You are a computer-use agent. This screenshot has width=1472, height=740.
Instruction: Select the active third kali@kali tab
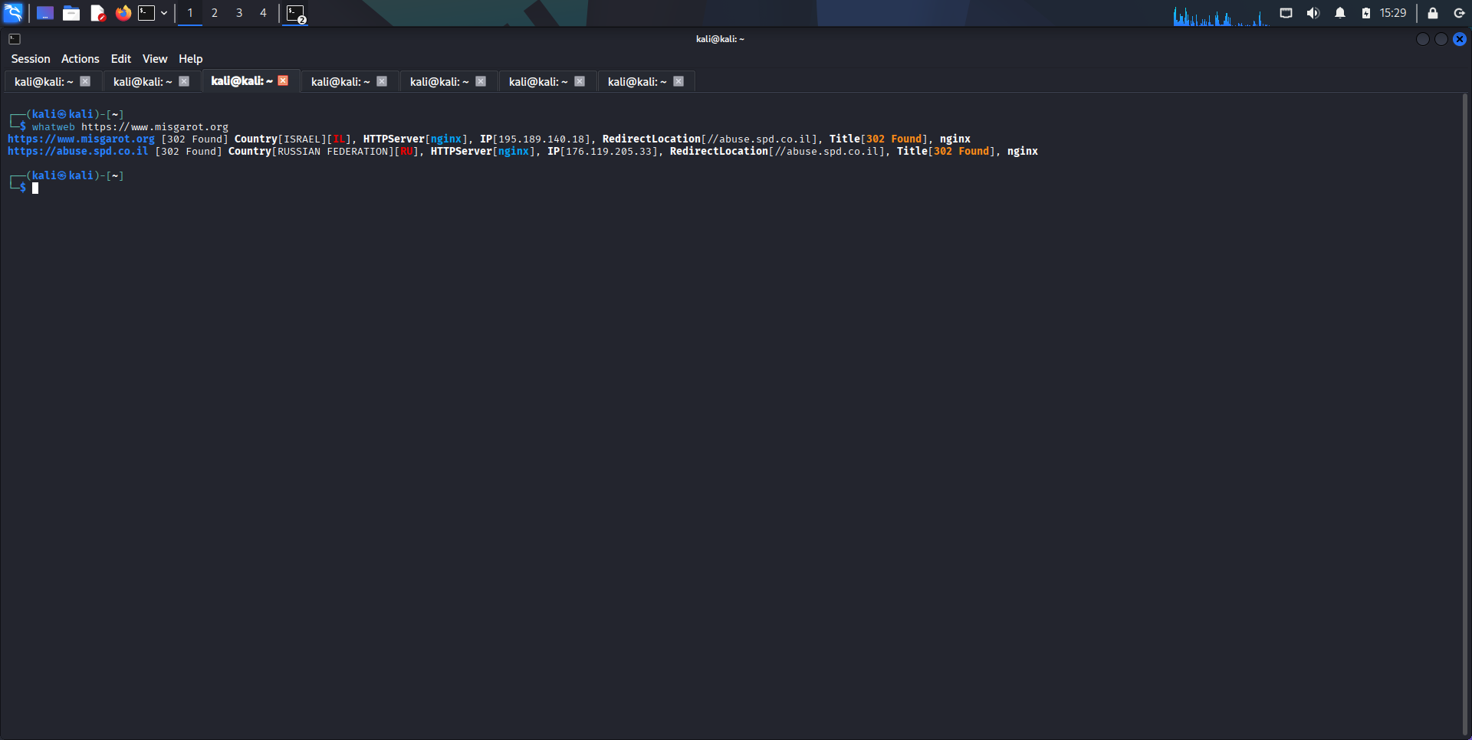[242, 80]
